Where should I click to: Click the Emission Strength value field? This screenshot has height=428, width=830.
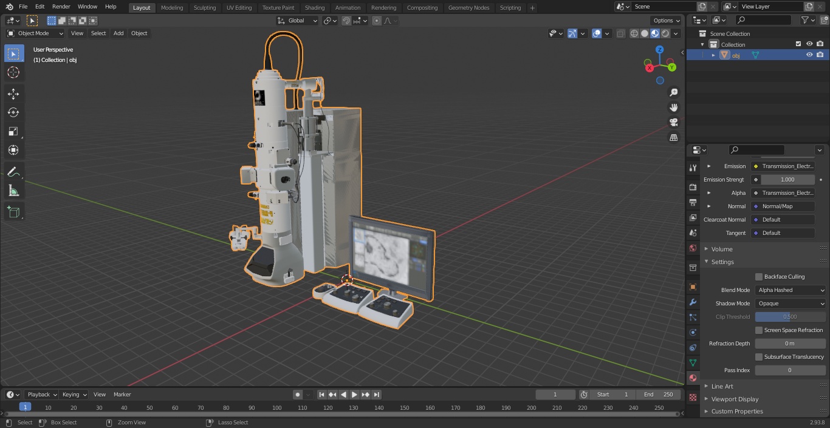tap(787, 180)
